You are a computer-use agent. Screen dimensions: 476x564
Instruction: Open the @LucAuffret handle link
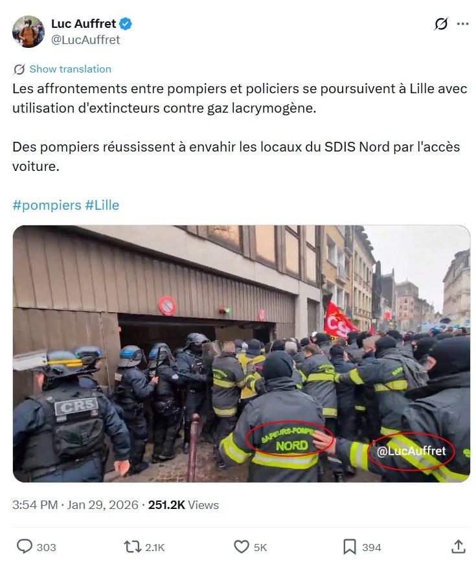coord(85,40)
